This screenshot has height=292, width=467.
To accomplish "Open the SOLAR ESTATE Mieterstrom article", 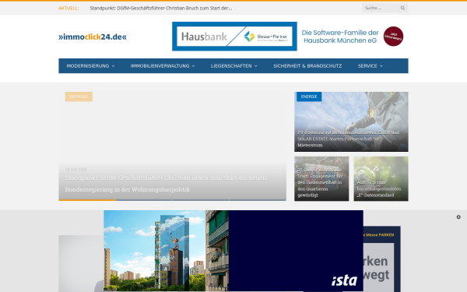I will 349,139.
